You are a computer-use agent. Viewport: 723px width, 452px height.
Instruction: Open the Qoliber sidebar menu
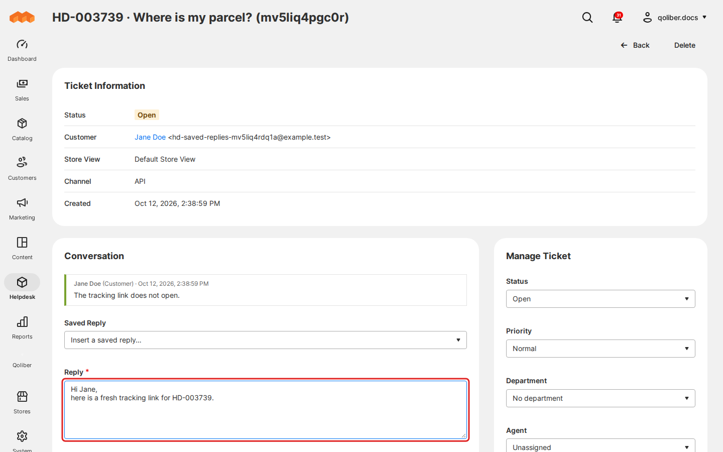pyautogui.click(x=22, y=365)
